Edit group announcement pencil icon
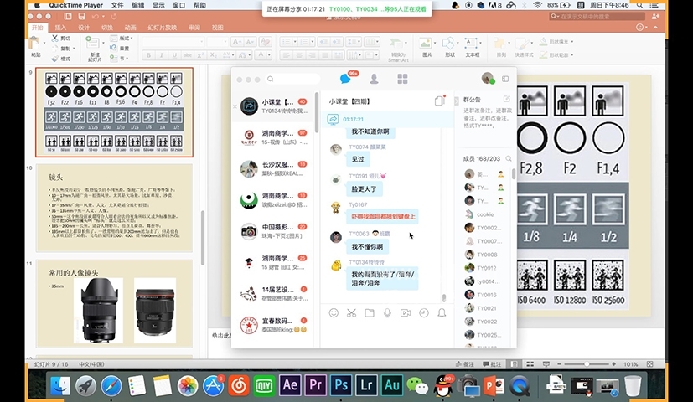This screenshot has height=402, width=693. tap(506, 99)
